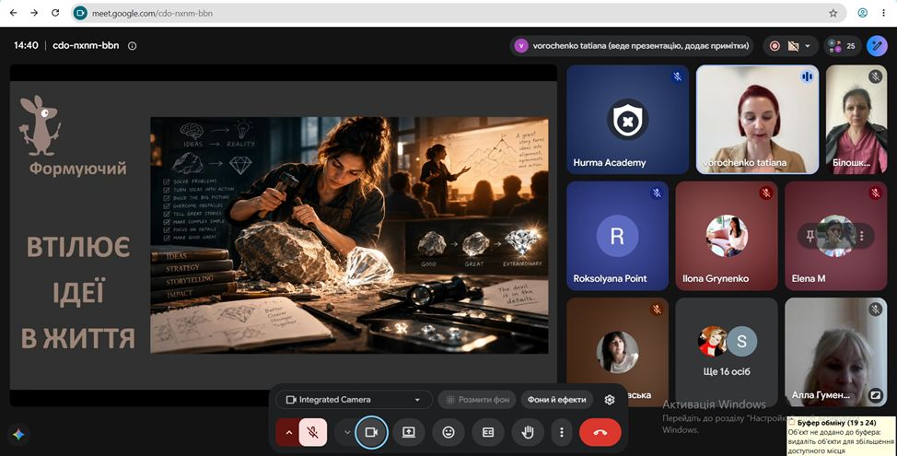897x456 pixels.
Task: Select Roksolyana Point participant tile
Action: tap(617, 236)
